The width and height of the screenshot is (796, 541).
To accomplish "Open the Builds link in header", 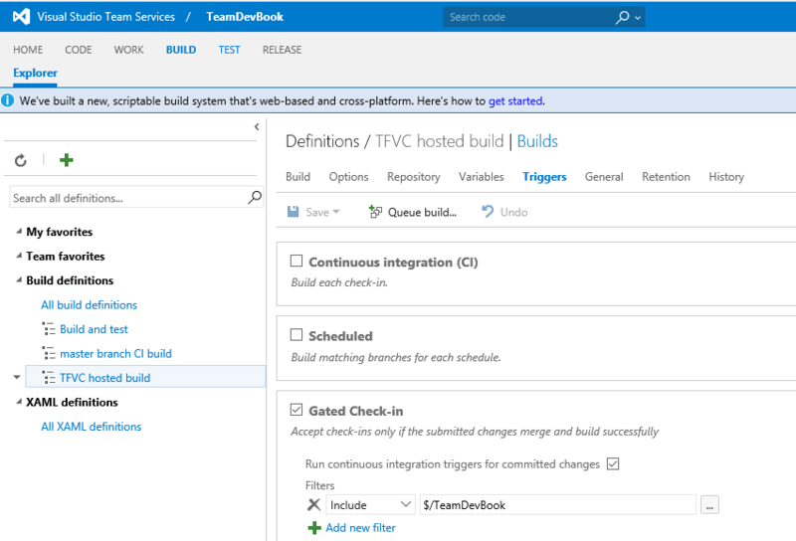I will click(x=537, y=141).
